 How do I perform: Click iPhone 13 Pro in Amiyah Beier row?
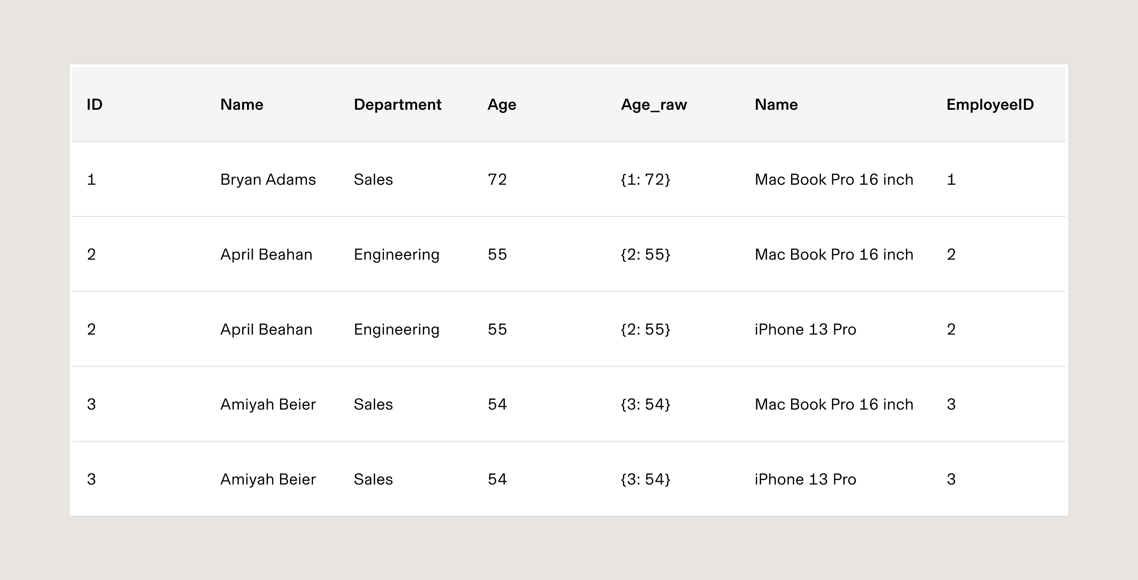[805, 479]
